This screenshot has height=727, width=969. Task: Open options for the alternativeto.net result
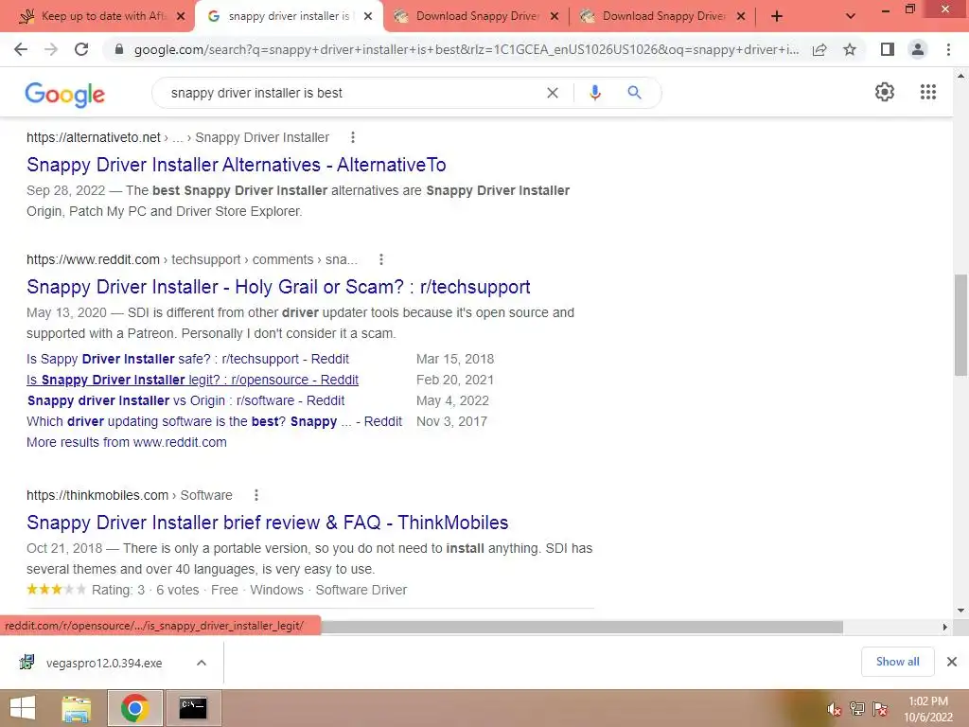[352, 137]
